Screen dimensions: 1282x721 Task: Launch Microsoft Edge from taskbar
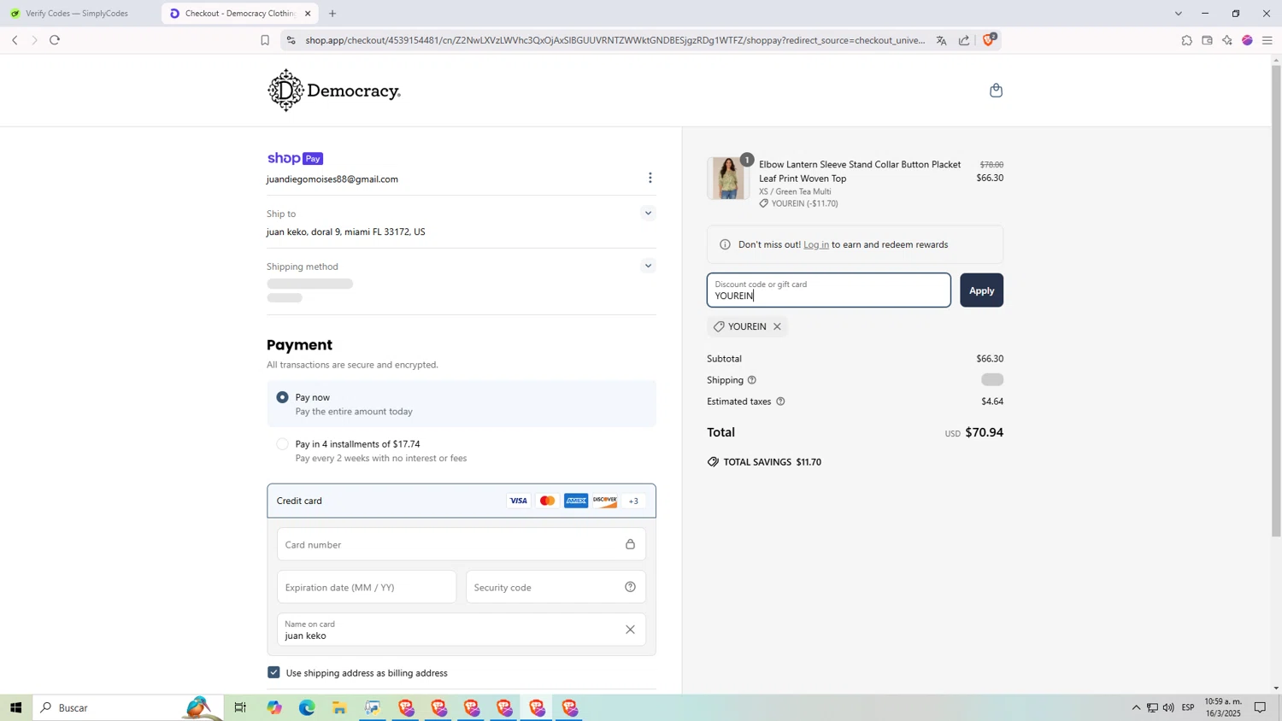point(307,707)
